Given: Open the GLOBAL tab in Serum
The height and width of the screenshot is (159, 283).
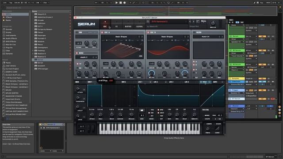Looking at the screenshot, I should [140, 24].
